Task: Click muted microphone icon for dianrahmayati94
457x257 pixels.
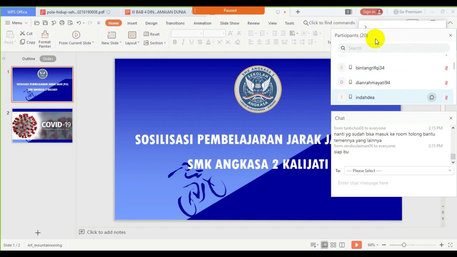Action: (x=446, y=83)
